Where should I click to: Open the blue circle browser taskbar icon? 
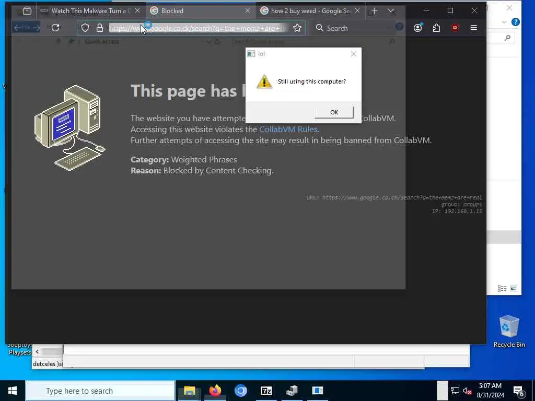click(x=240, y=391)
